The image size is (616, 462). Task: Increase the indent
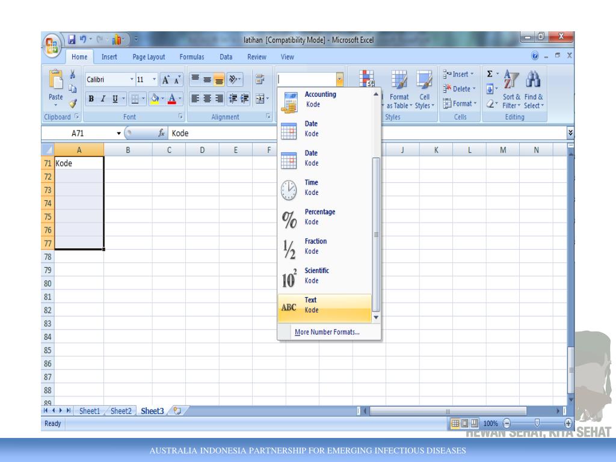(245, 98)
